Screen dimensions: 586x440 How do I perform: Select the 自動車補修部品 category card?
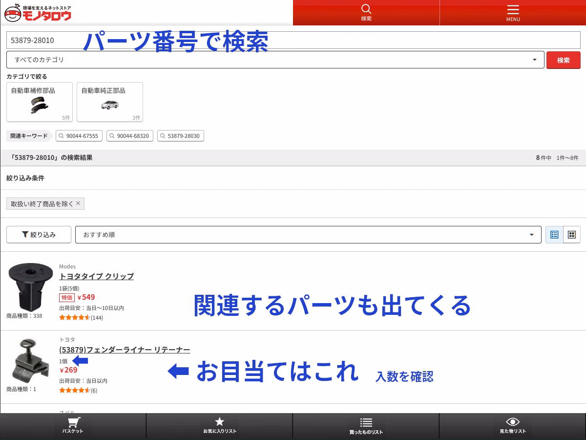tap(40, 102)
